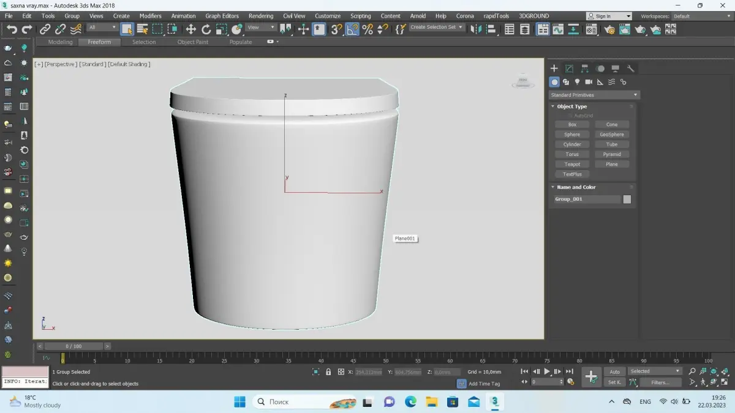
Task: Open the Modify panel tab
Action: pos(569,69)
